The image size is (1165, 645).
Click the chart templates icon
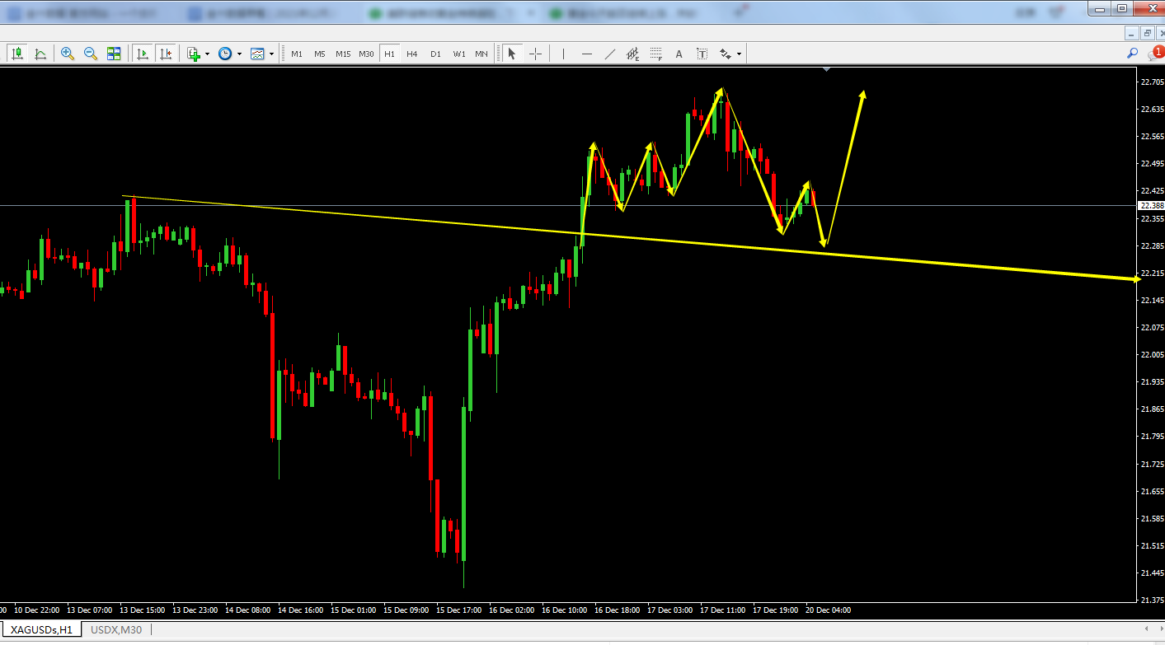click(x=257, y=54)
